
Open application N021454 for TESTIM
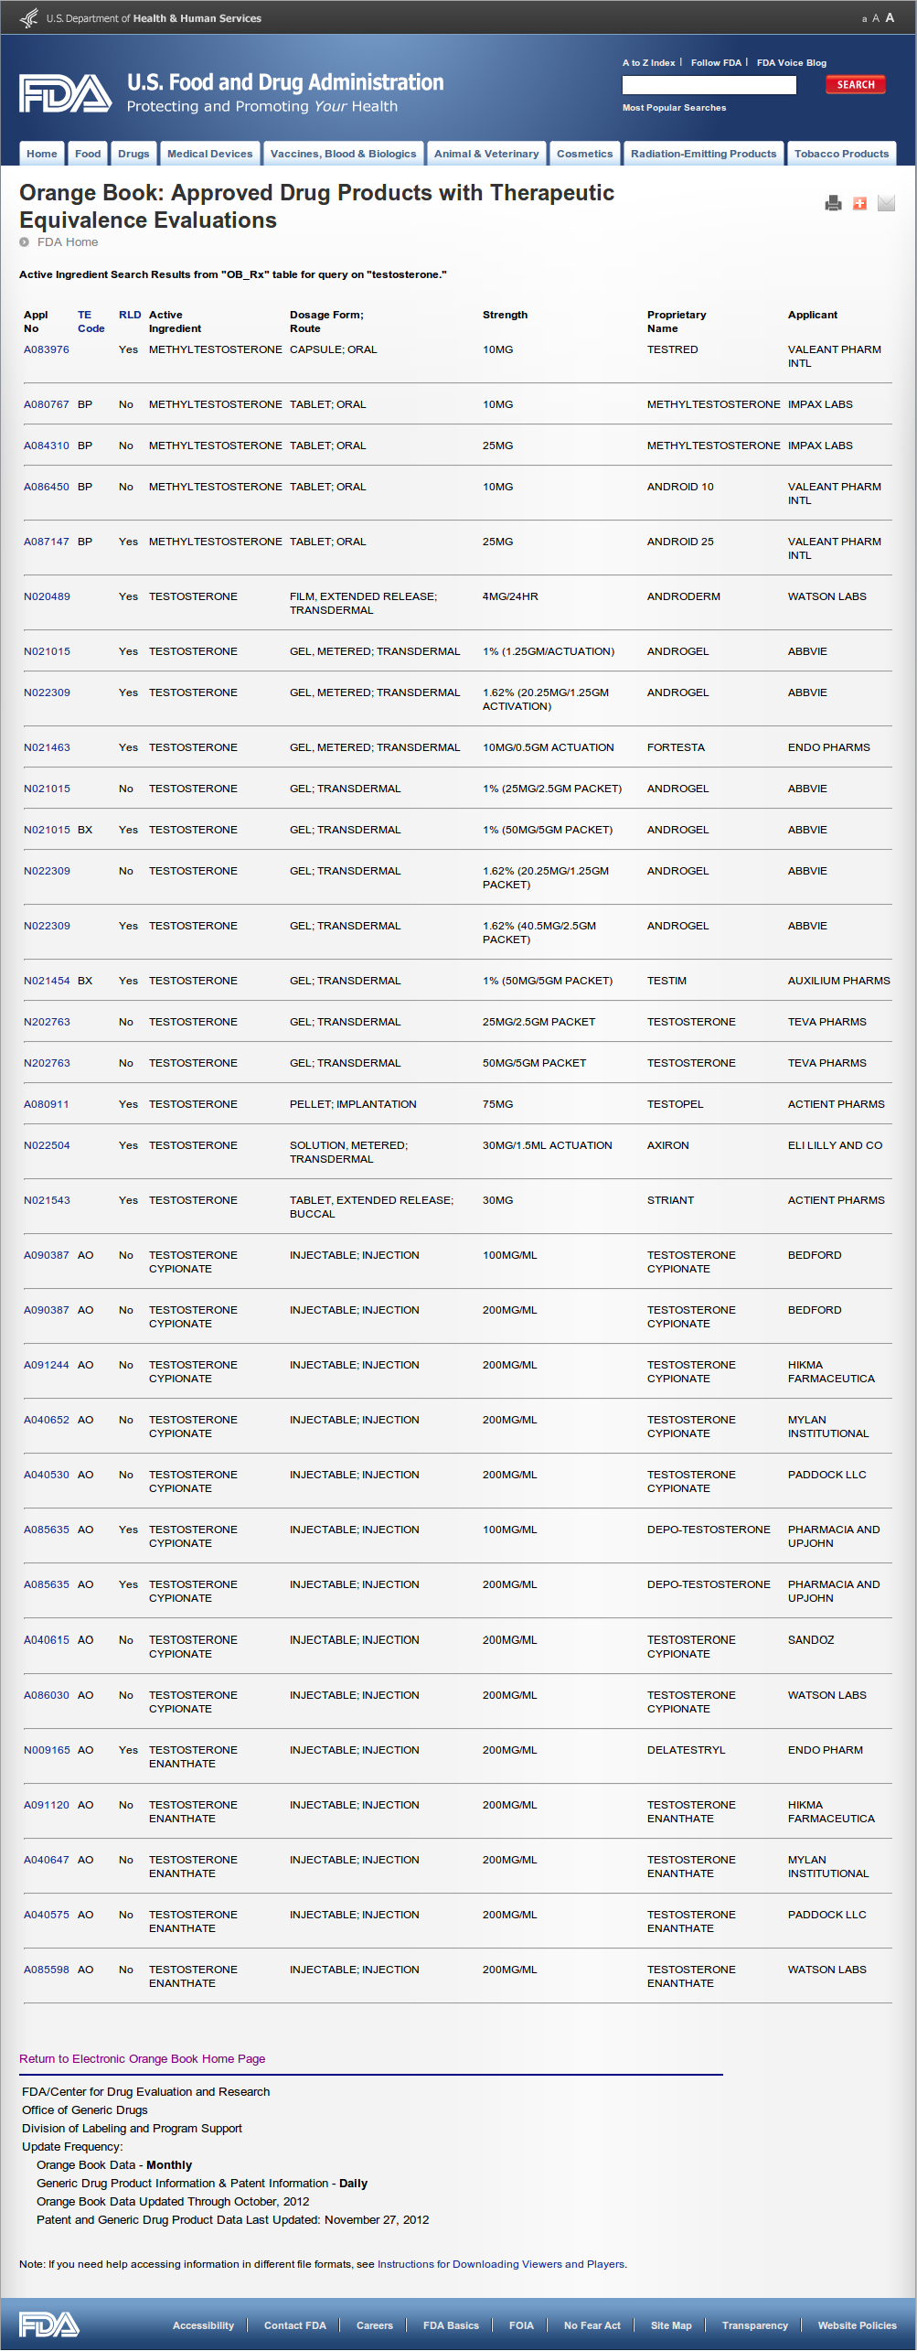[47, 981]
